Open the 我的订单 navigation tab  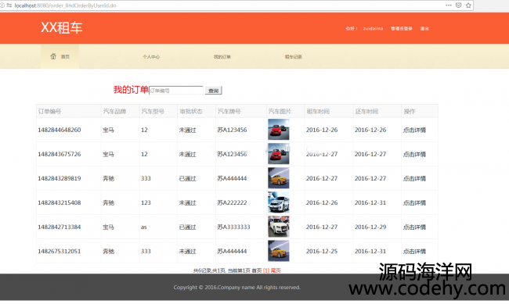[222, 57]
